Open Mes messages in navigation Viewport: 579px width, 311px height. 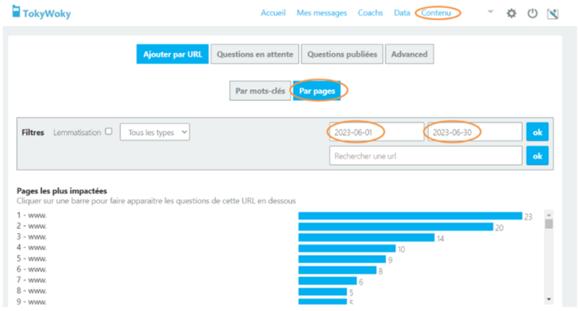pos(321,13)
